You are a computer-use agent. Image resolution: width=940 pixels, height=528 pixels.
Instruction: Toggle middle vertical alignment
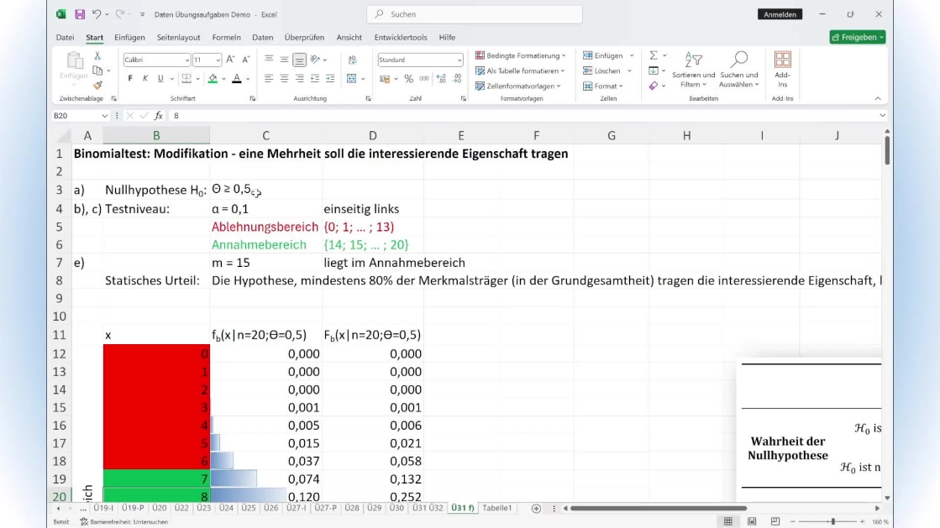coord(284,60)
